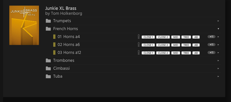This screenshot has height=102, width=231.
Task: Click the Trombones folder icon
Action: pos(48,60)
